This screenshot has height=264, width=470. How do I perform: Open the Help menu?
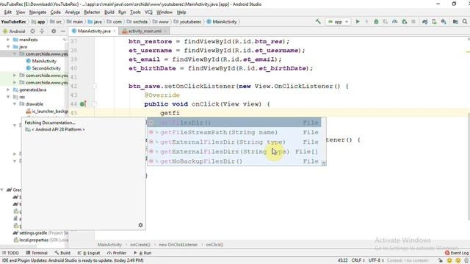(x=181, y=12)
